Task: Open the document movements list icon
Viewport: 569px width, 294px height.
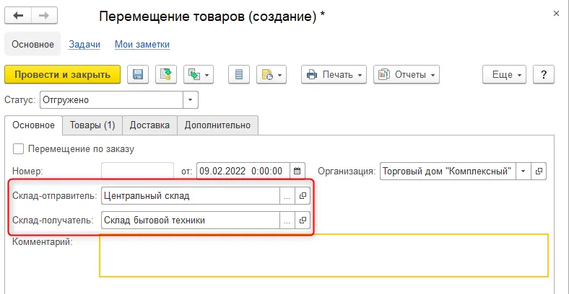Action: 239,75
